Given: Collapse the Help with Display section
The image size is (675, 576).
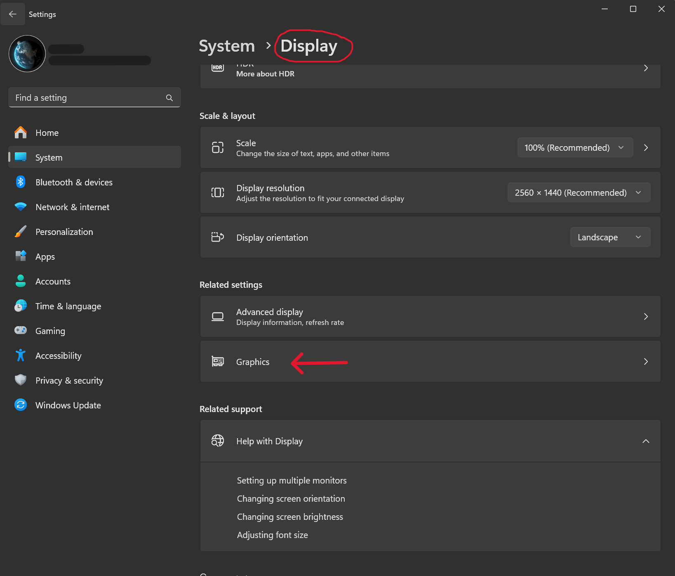Looking at the screenshot, I should tap(646, 441).
